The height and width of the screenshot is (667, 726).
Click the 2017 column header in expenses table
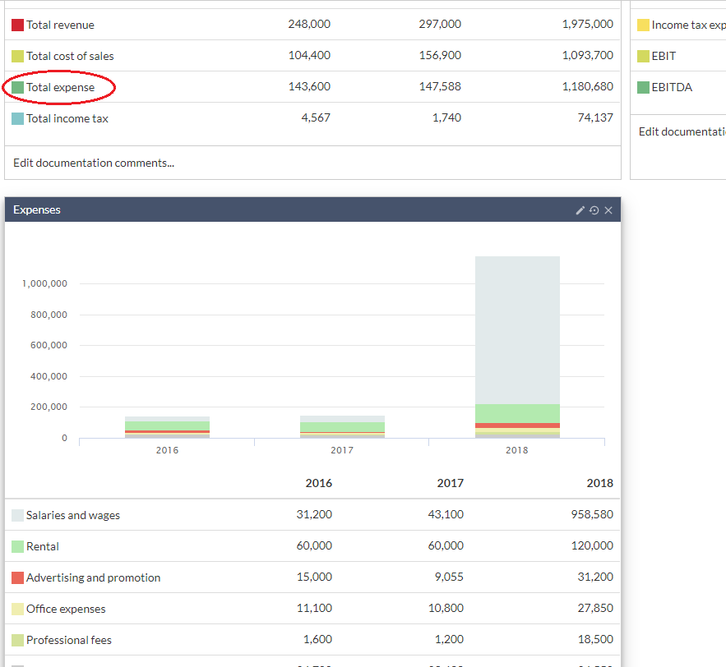click(450, 483)
